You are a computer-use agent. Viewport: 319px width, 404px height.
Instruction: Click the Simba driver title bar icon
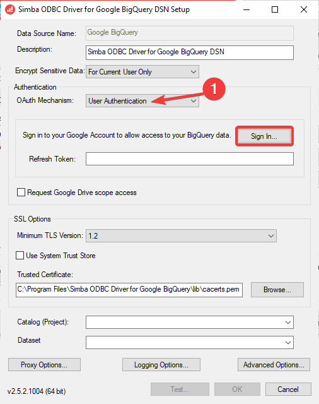[x=10, y=9]
